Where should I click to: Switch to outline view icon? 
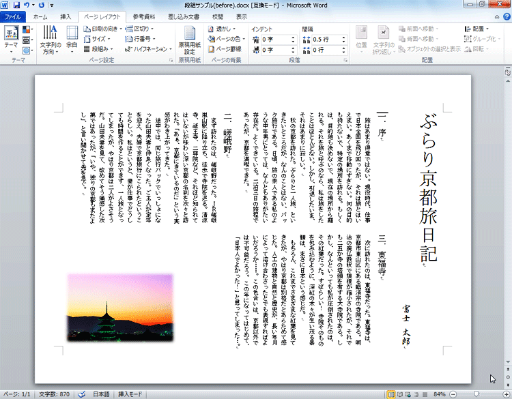pos(416,394)
